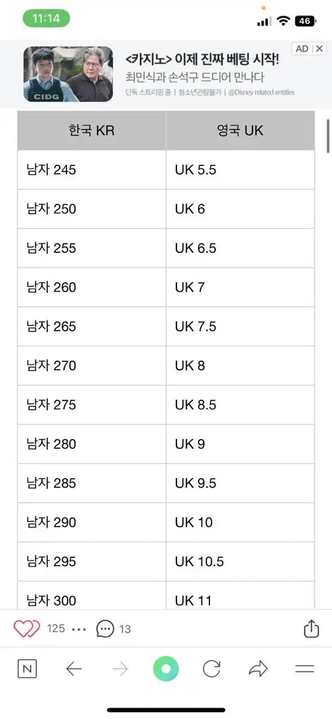The image size is (332, 719).
Task: Go back with the left arrow
Action: (x=74, y=669)
